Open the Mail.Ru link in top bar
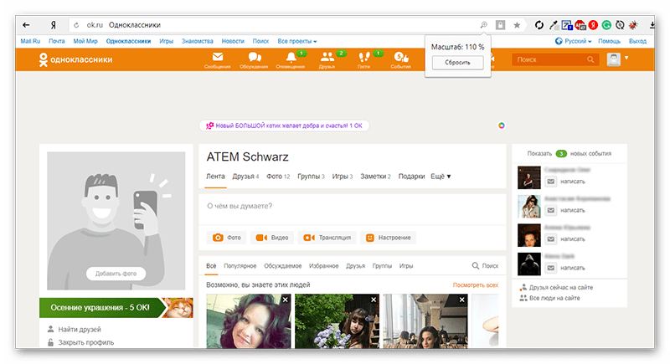This screenshot has width=670, height=364. (30, 41)
